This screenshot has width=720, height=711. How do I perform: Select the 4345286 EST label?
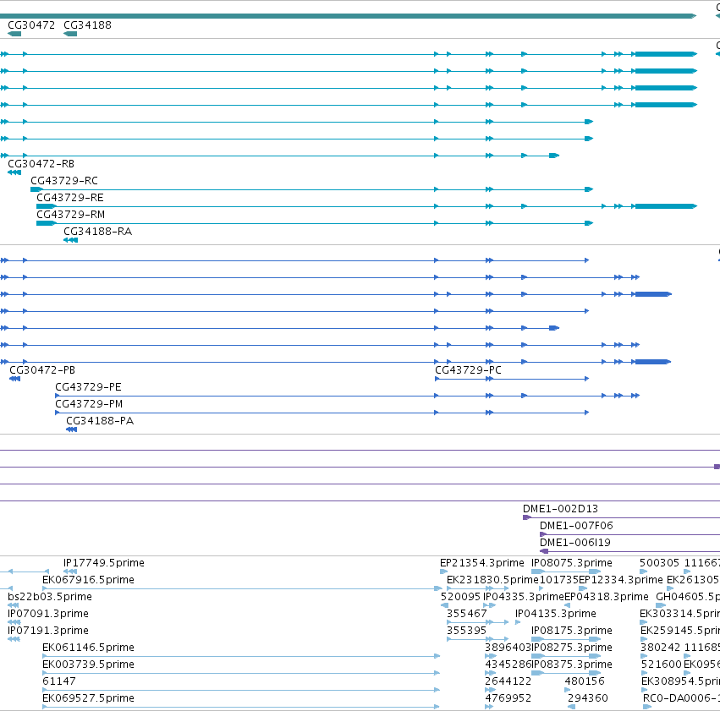508,665
